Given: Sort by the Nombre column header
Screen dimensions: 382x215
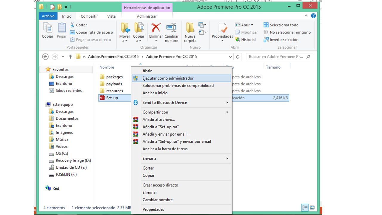Looking at the screenshot, I should 107,67.
